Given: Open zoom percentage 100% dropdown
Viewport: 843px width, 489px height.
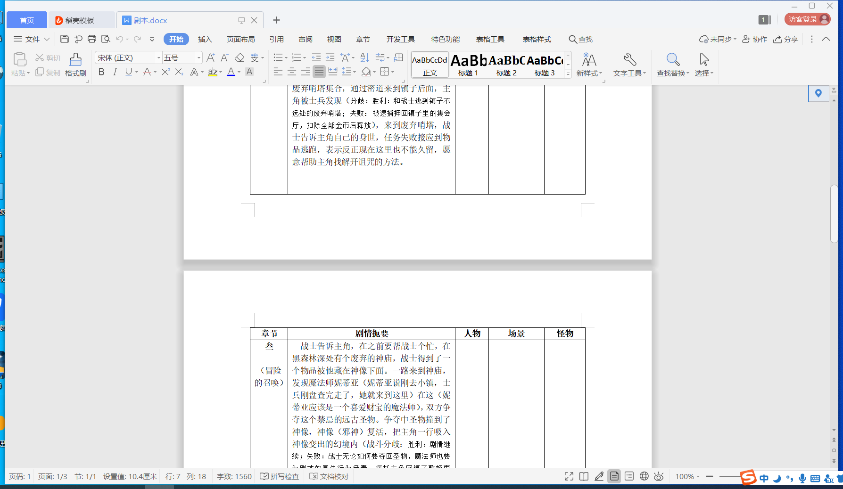Looking at the screenshot, I should click(687, 476).
